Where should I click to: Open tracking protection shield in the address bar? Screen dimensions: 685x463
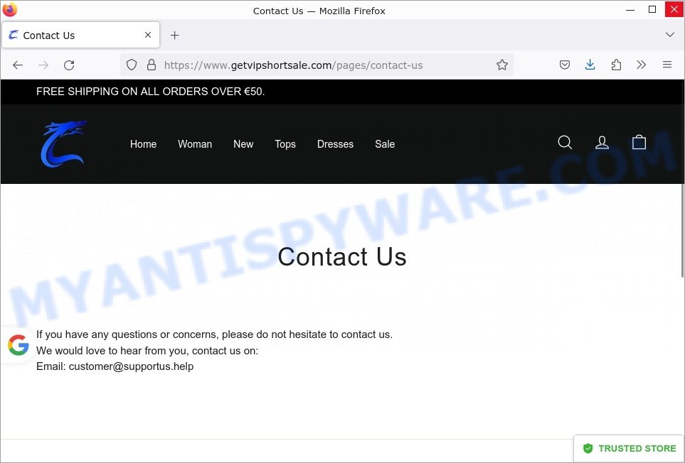click(132, 65)
